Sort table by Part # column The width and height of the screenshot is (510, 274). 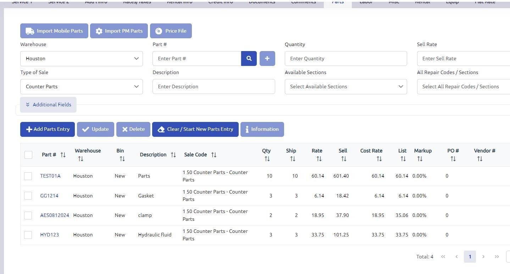coord(63,155)
